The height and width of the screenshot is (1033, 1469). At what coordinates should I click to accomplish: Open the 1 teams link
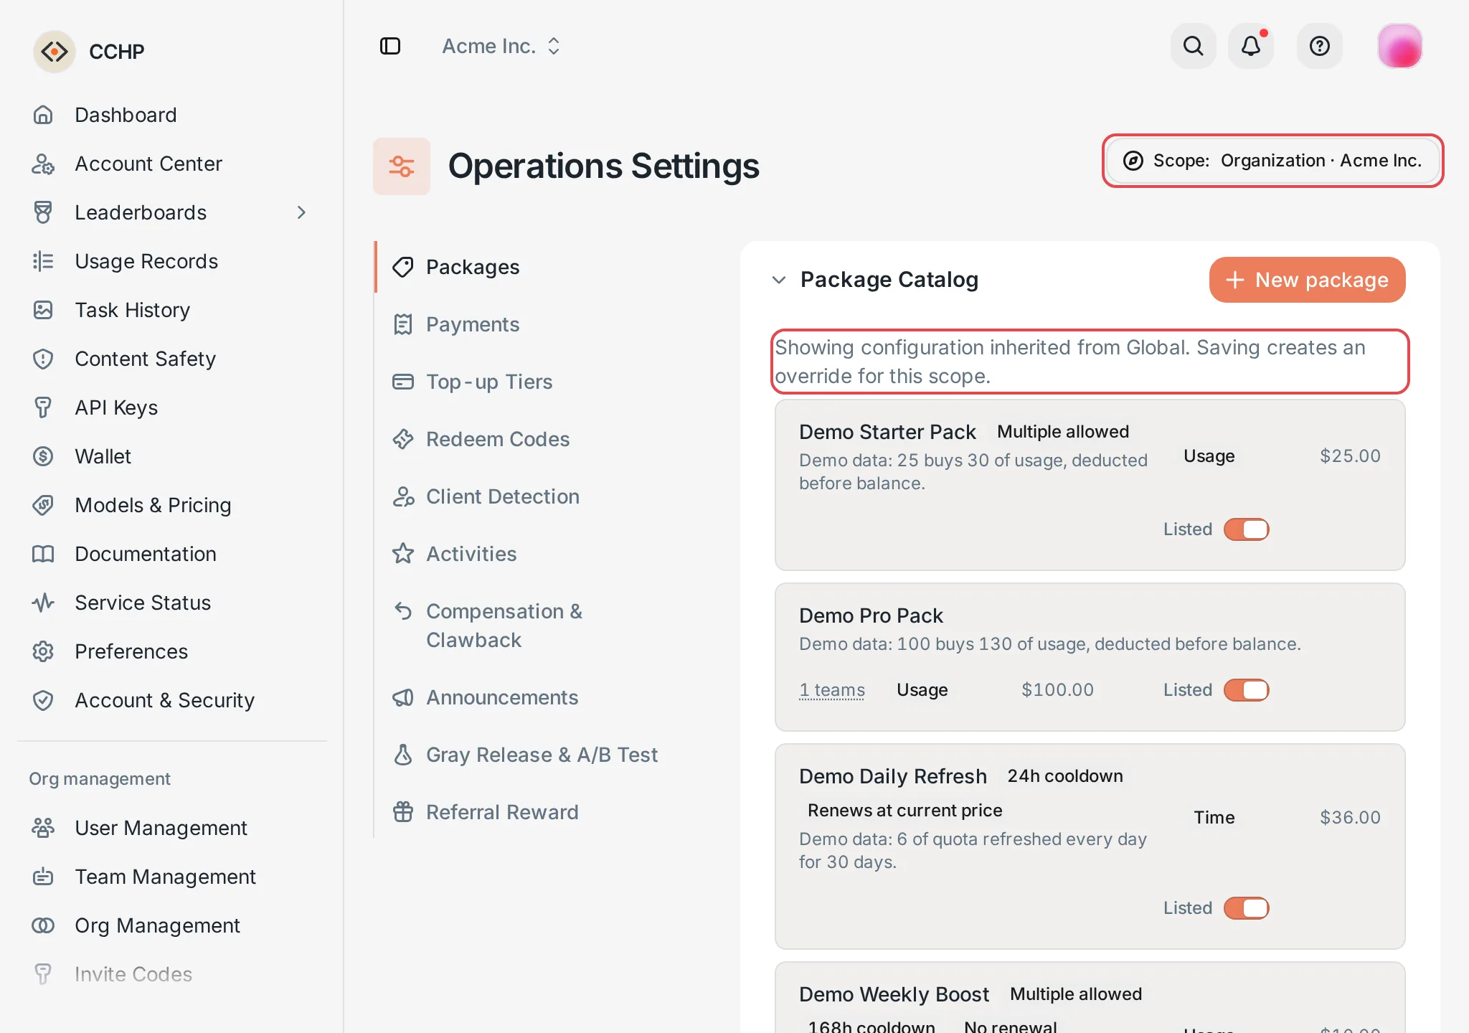click(832, 690)
